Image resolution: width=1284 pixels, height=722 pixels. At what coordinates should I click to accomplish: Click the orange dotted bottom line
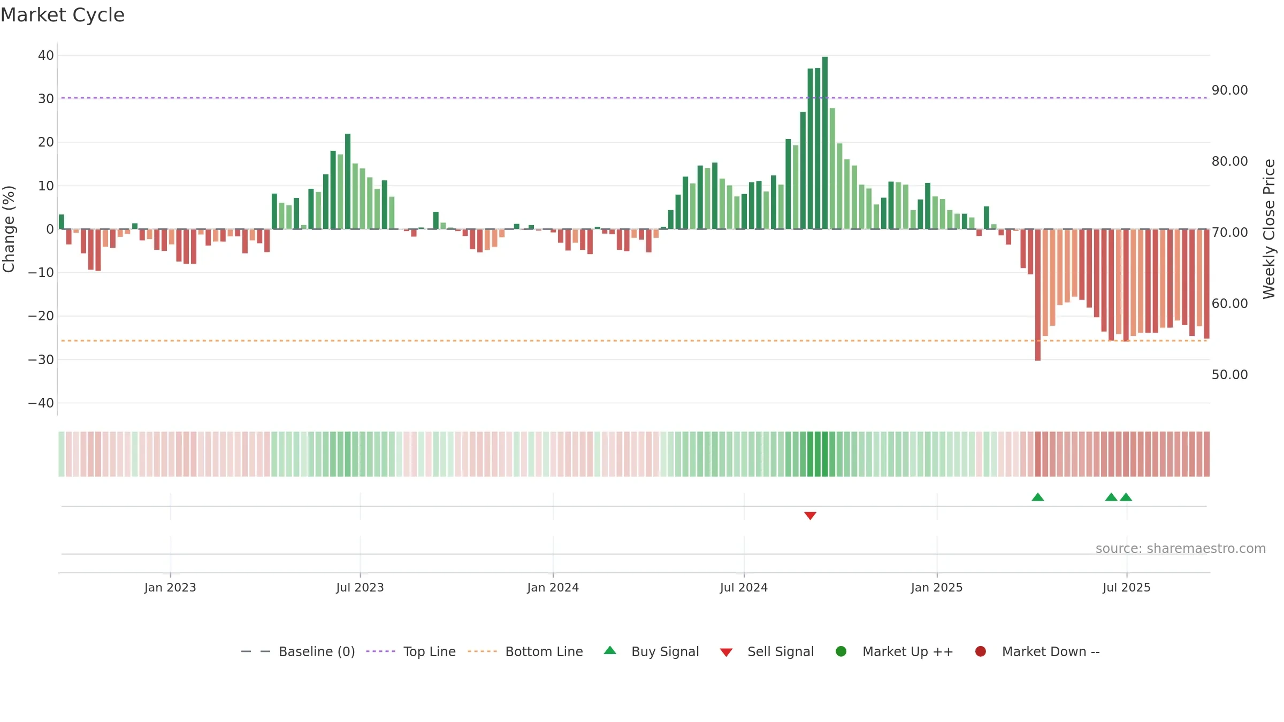[635, 341]
